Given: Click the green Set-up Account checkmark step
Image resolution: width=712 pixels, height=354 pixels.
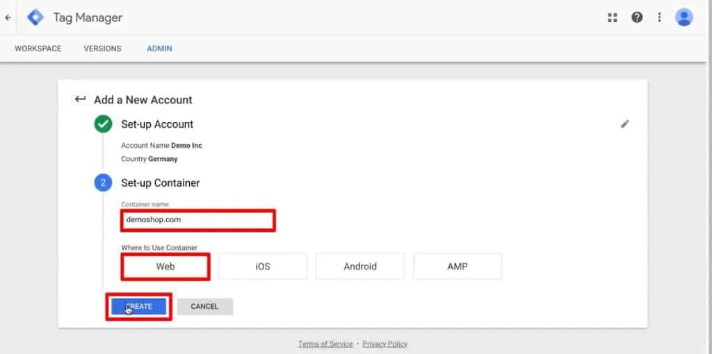Looking at the screenshot, I should click(x=104, y=124).
